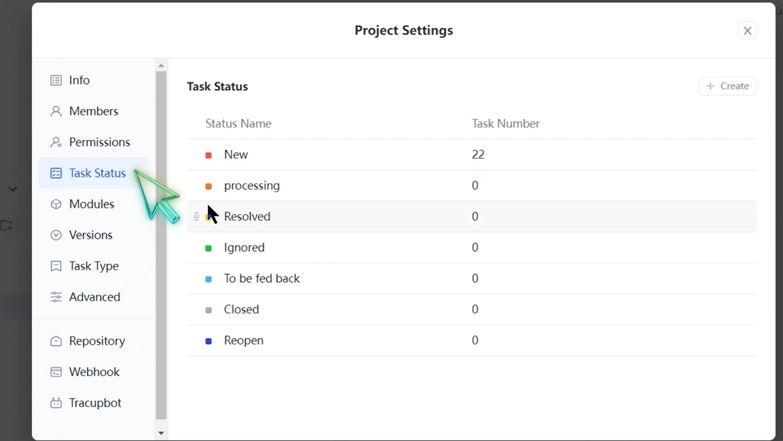Image resolution: width=783 pixels, height=441 pixels.
Task: Select the Modules cube icon
Action: click(x=56, y=204)
